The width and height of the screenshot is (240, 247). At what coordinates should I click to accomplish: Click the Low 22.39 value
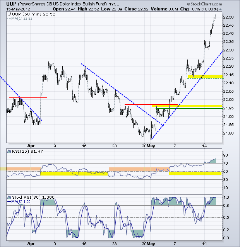coord(112,9)
